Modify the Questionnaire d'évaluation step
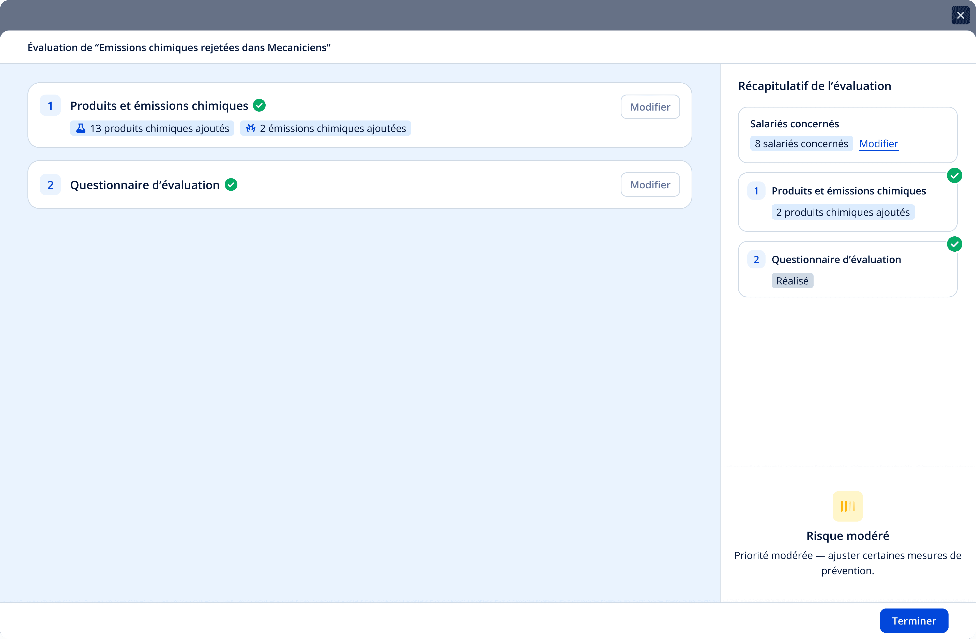 (x=650, y=185)
